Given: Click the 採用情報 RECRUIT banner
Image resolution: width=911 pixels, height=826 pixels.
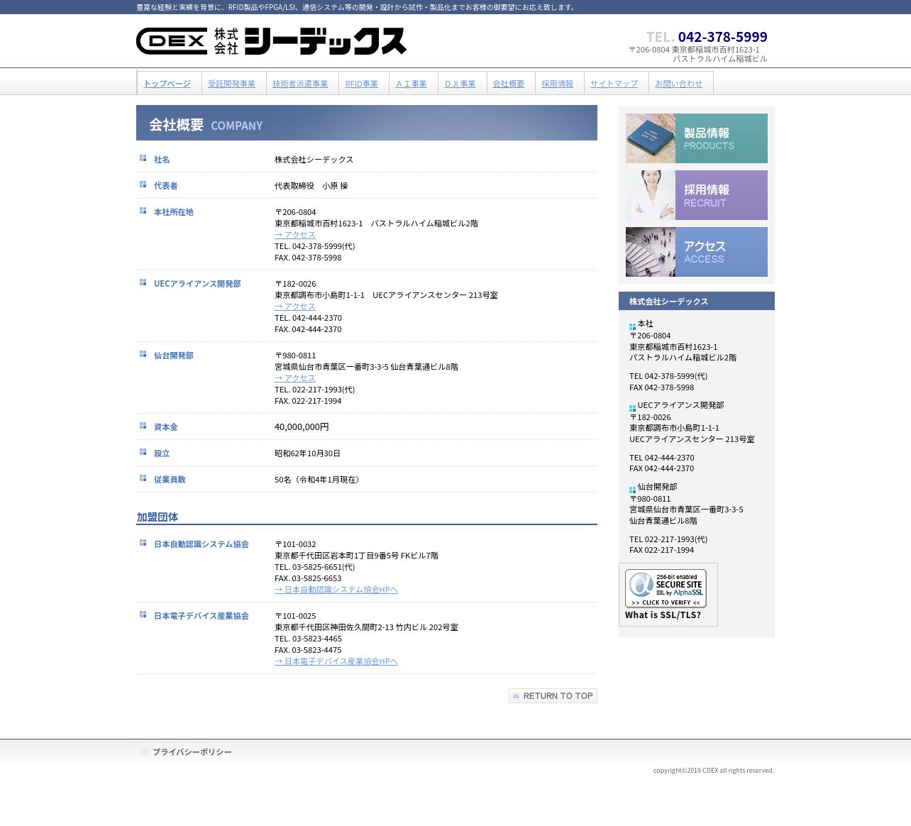Looking at the screenshot, I should (697, 195).
